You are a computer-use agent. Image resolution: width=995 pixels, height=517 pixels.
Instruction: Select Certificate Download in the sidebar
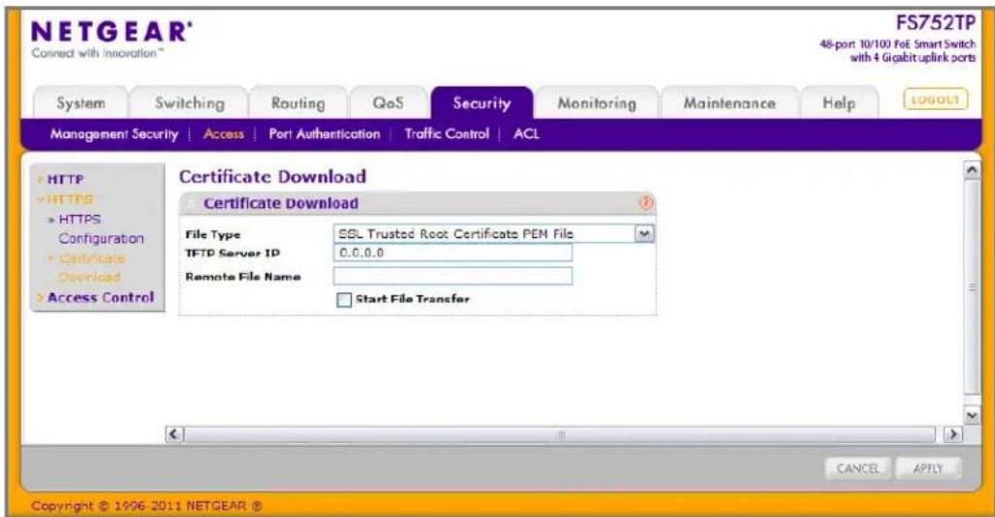click(x=89, y=267)
